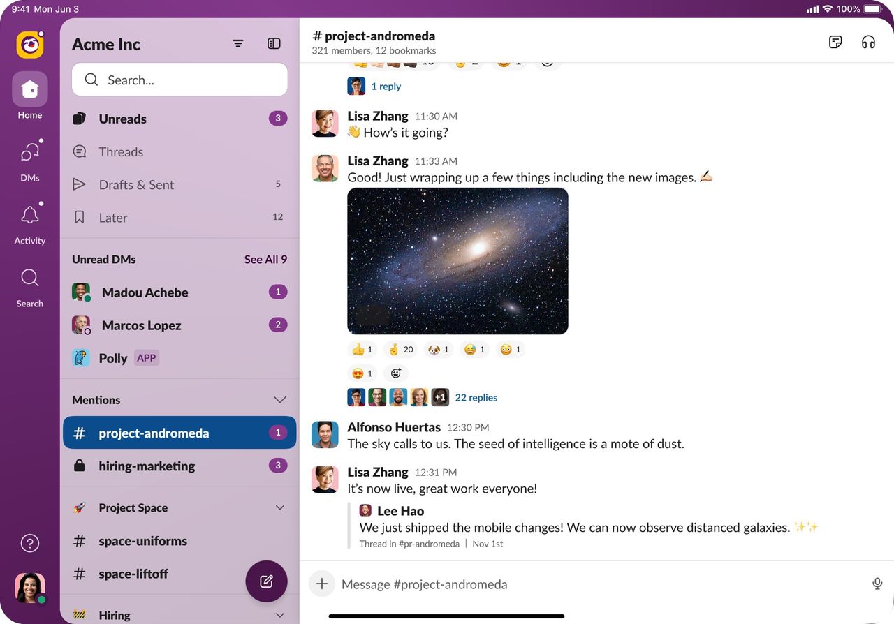Viewport: 894px width, 624px height.
Task: Open the Activity tab
Action: coord(30,223)
